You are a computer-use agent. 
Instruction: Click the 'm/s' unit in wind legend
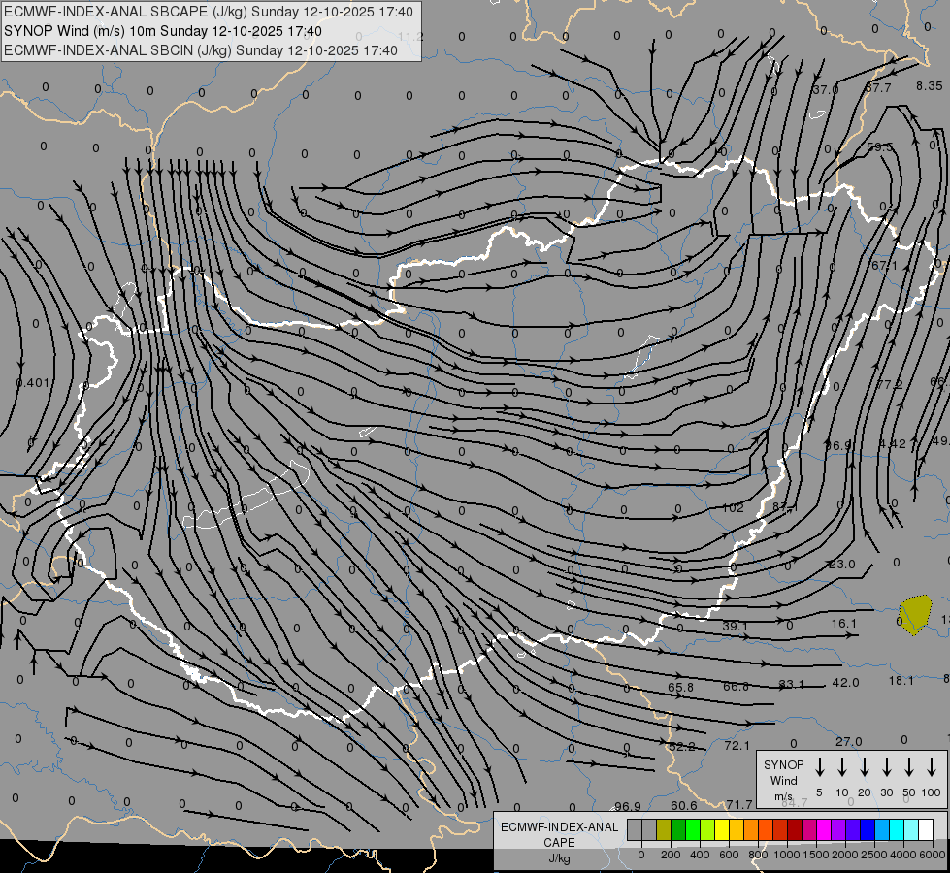783,796
